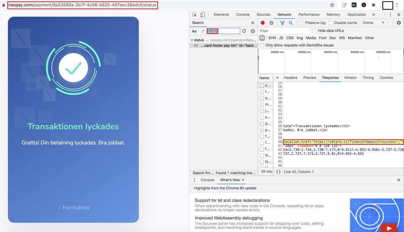Open the network filter funnel icon
The image size is (404, 232).
(x=282, y=22)
